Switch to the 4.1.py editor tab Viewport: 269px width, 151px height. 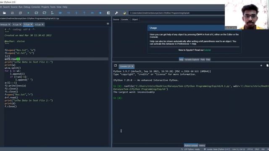pyautogui.click(x=16, y=24)
